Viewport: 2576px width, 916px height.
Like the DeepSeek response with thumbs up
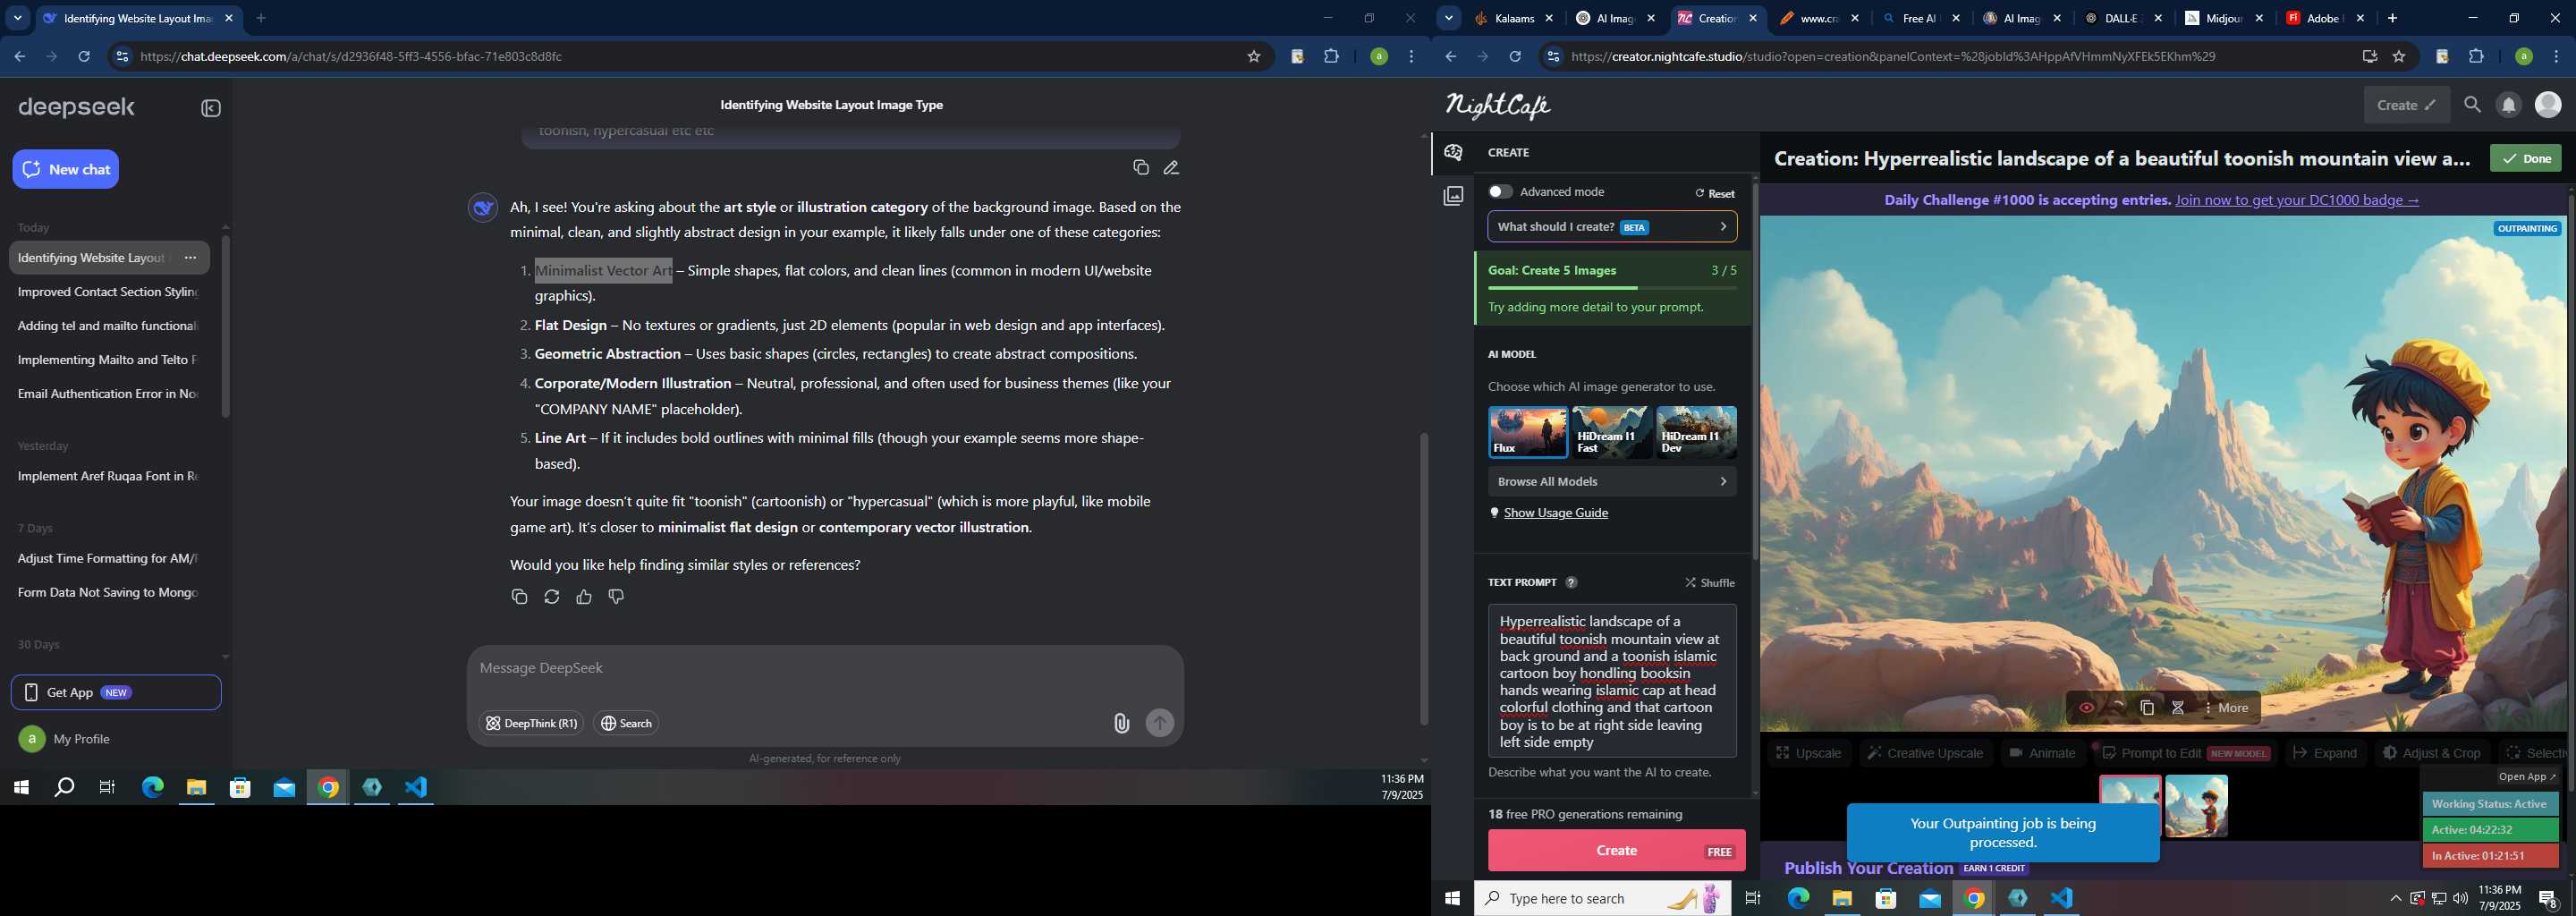pos(584,597)
